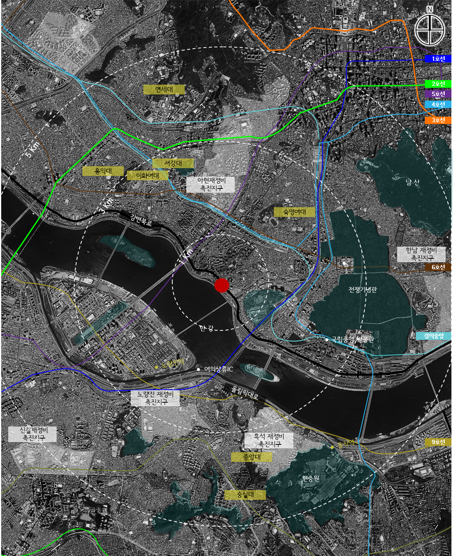Image resolution: width=453 pixels, height=556 pixels.
Task: Click the purple 5호선 legend label
Action: coord(438,94)
